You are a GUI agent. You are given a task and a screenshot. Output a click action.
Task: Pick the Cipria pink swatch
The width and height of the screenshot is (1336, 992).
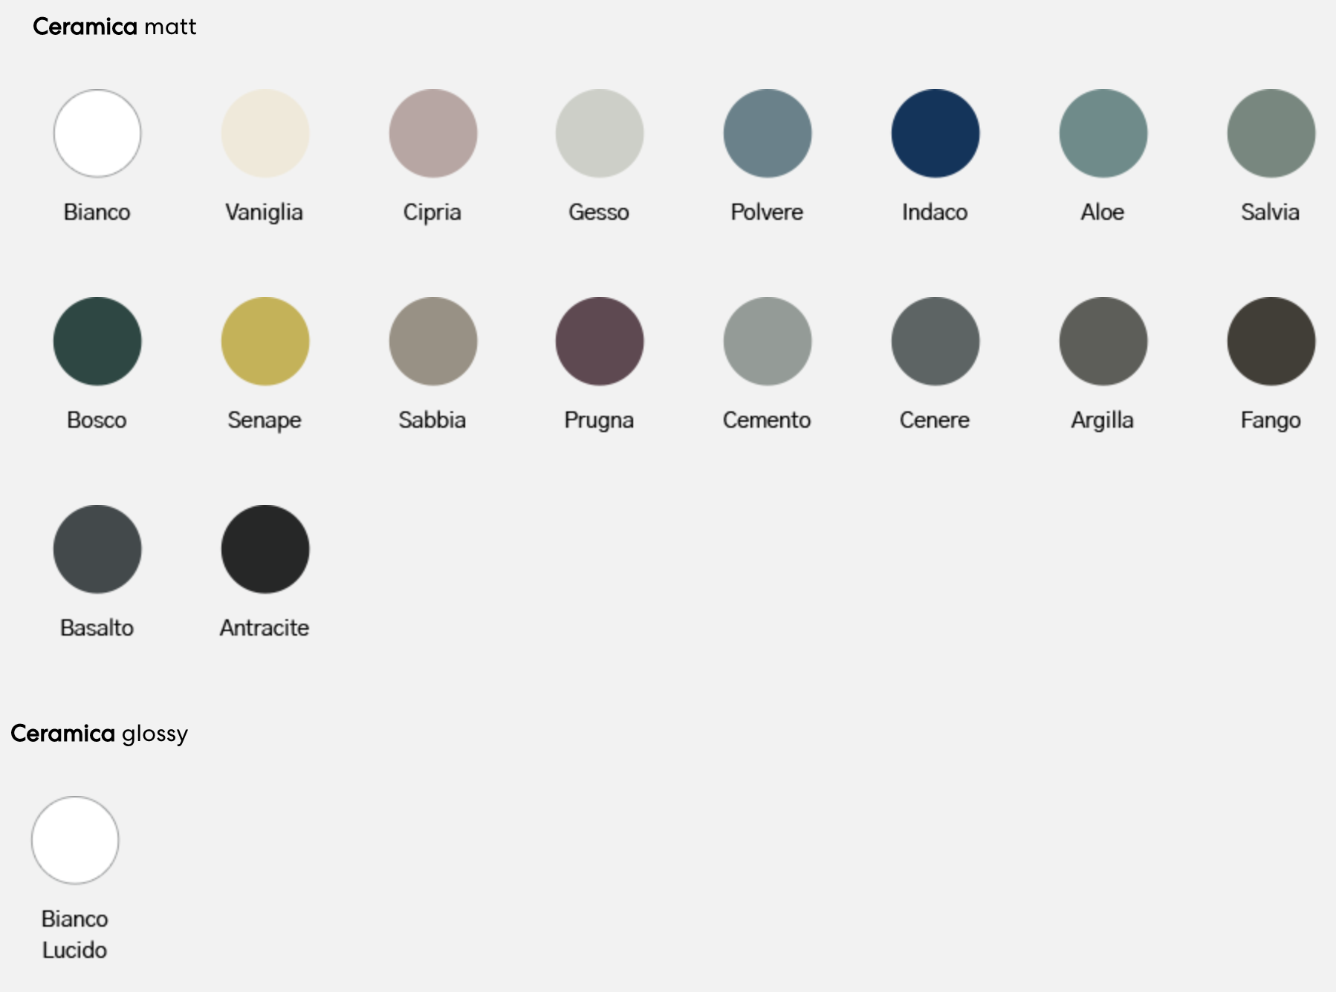[433, 134]
